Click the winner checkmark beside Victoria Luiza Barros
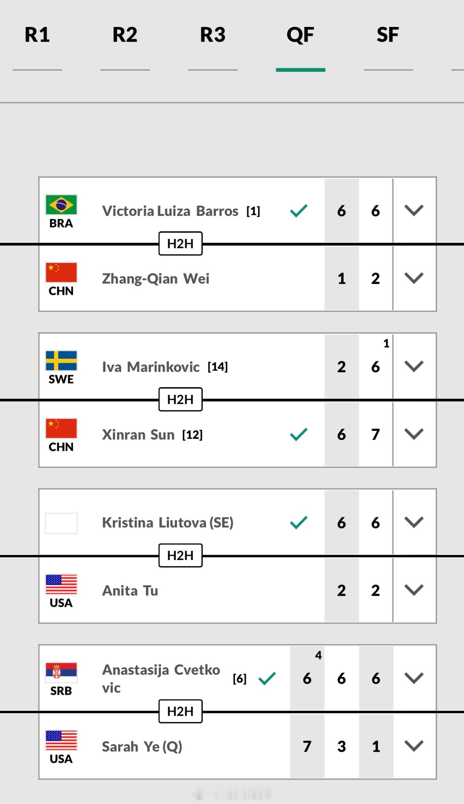The width and height of the screenshot is (464, 804). (299, 210)
